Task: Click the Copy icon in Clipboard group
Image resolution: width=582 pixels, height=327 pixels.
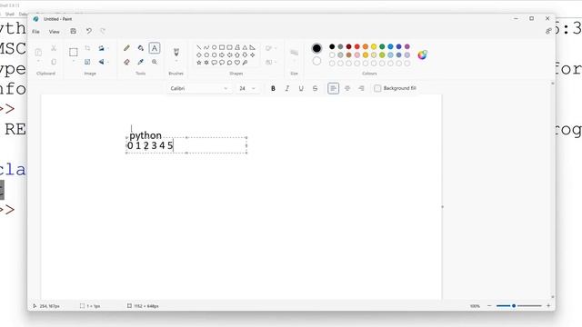Action: pyautogui.click(x=54, y=62)
